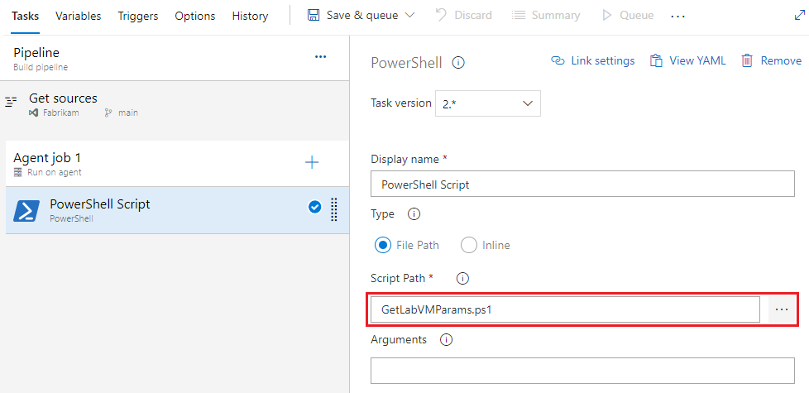This screenshot has width=809, height=393.
Task: Click the PowerShell Script drag handle
Action: [334, 209]
